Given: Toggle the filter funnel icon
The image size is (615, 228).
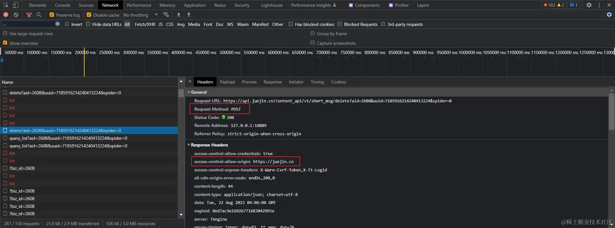Looking at the screenshot, I should (29, 15).
